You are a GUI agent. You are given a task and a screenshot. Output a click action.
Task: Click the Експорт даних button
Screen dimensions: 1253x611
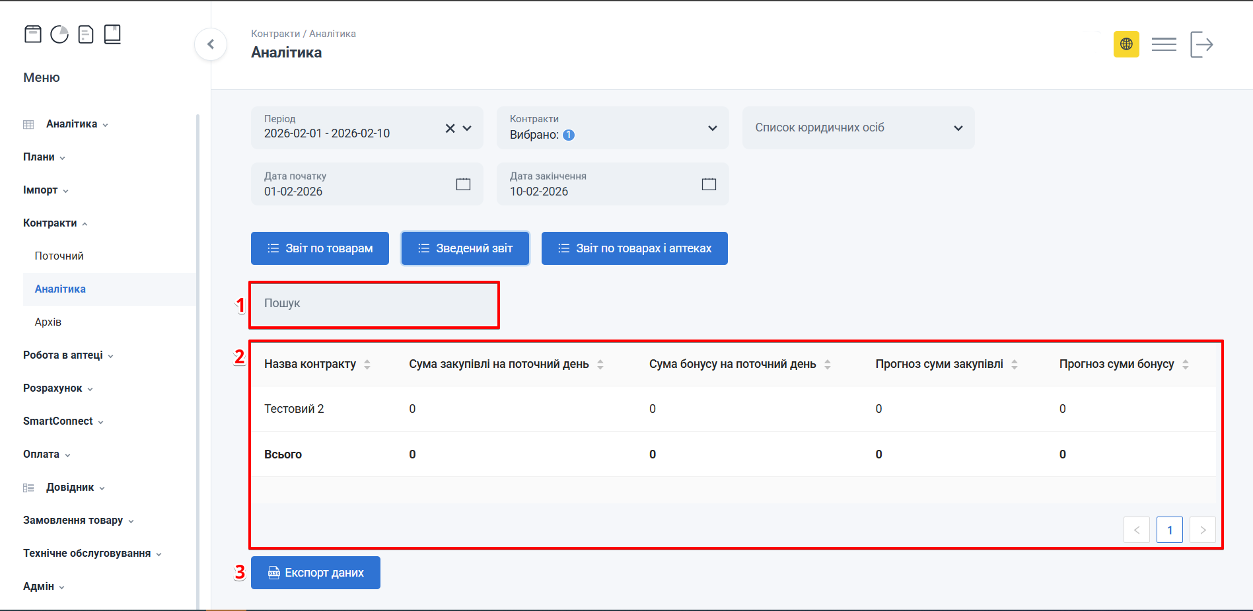click(x=316, y=573)
